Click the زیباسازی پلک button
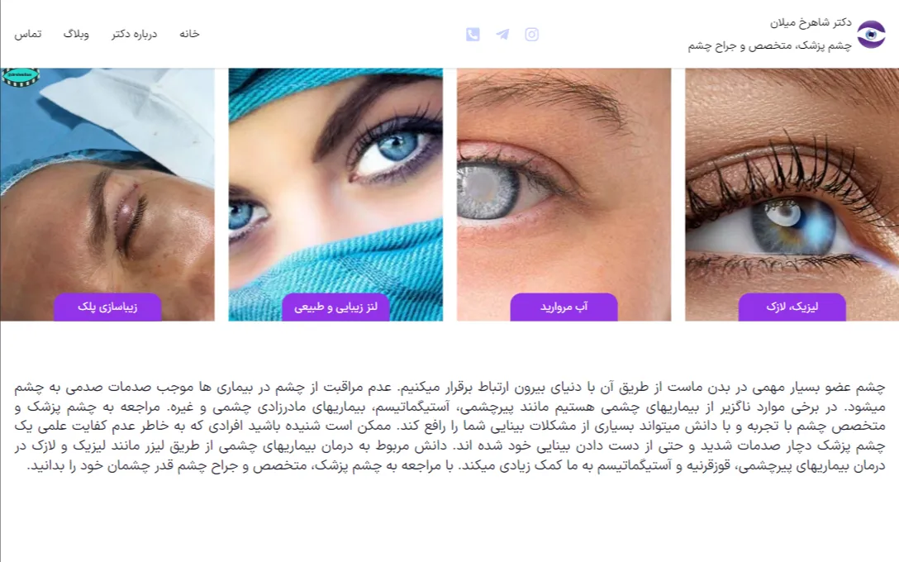899x562 pixels. (107, 307)
